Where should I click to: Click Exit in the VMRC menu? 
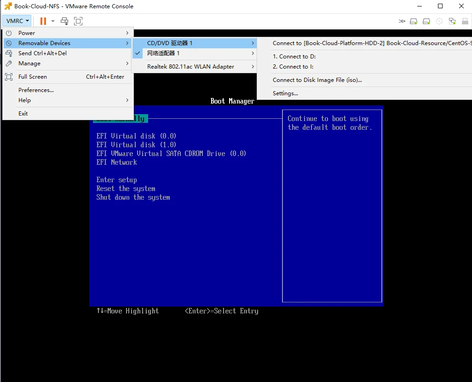click(x=68, y=114)
